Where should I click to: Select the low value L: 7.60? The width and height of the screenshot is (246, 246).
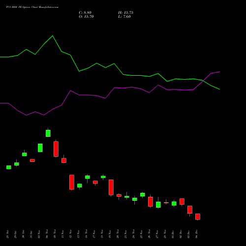[x=124, y=17]
